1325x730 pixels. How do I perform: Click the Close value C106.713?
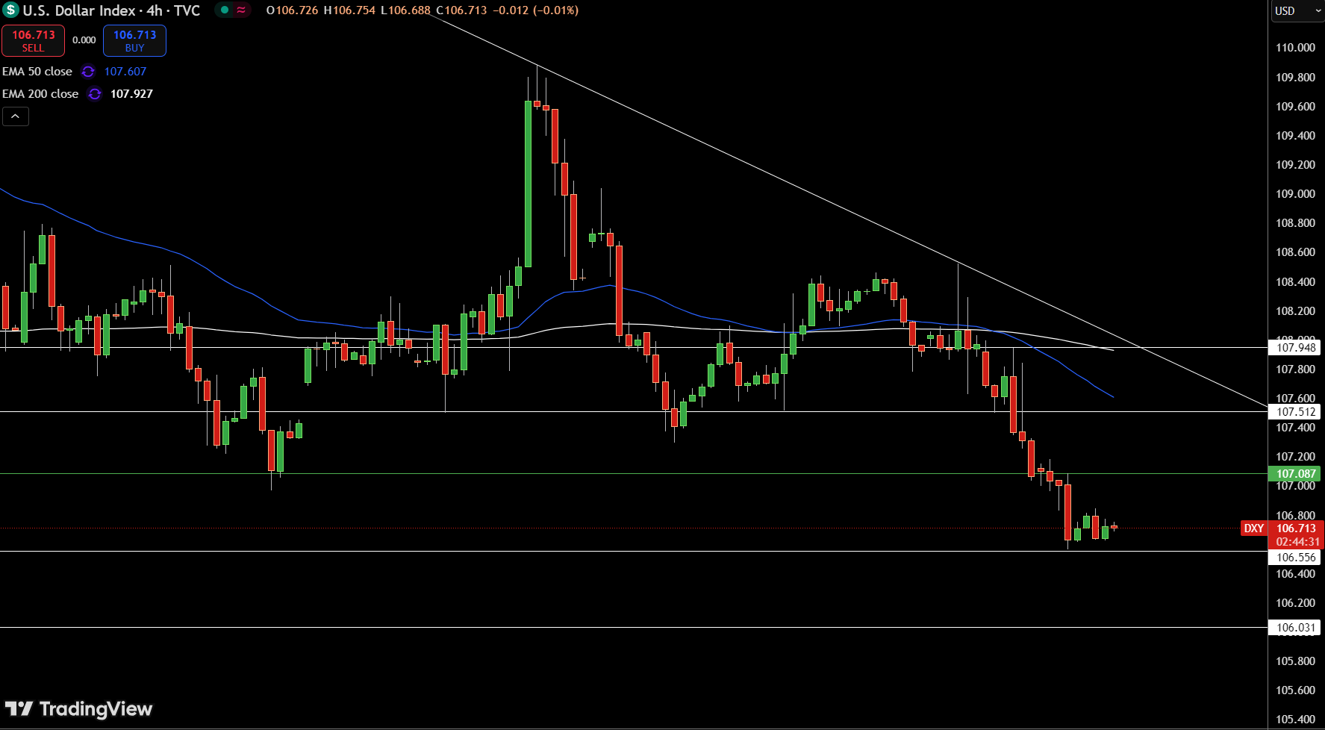461,10
